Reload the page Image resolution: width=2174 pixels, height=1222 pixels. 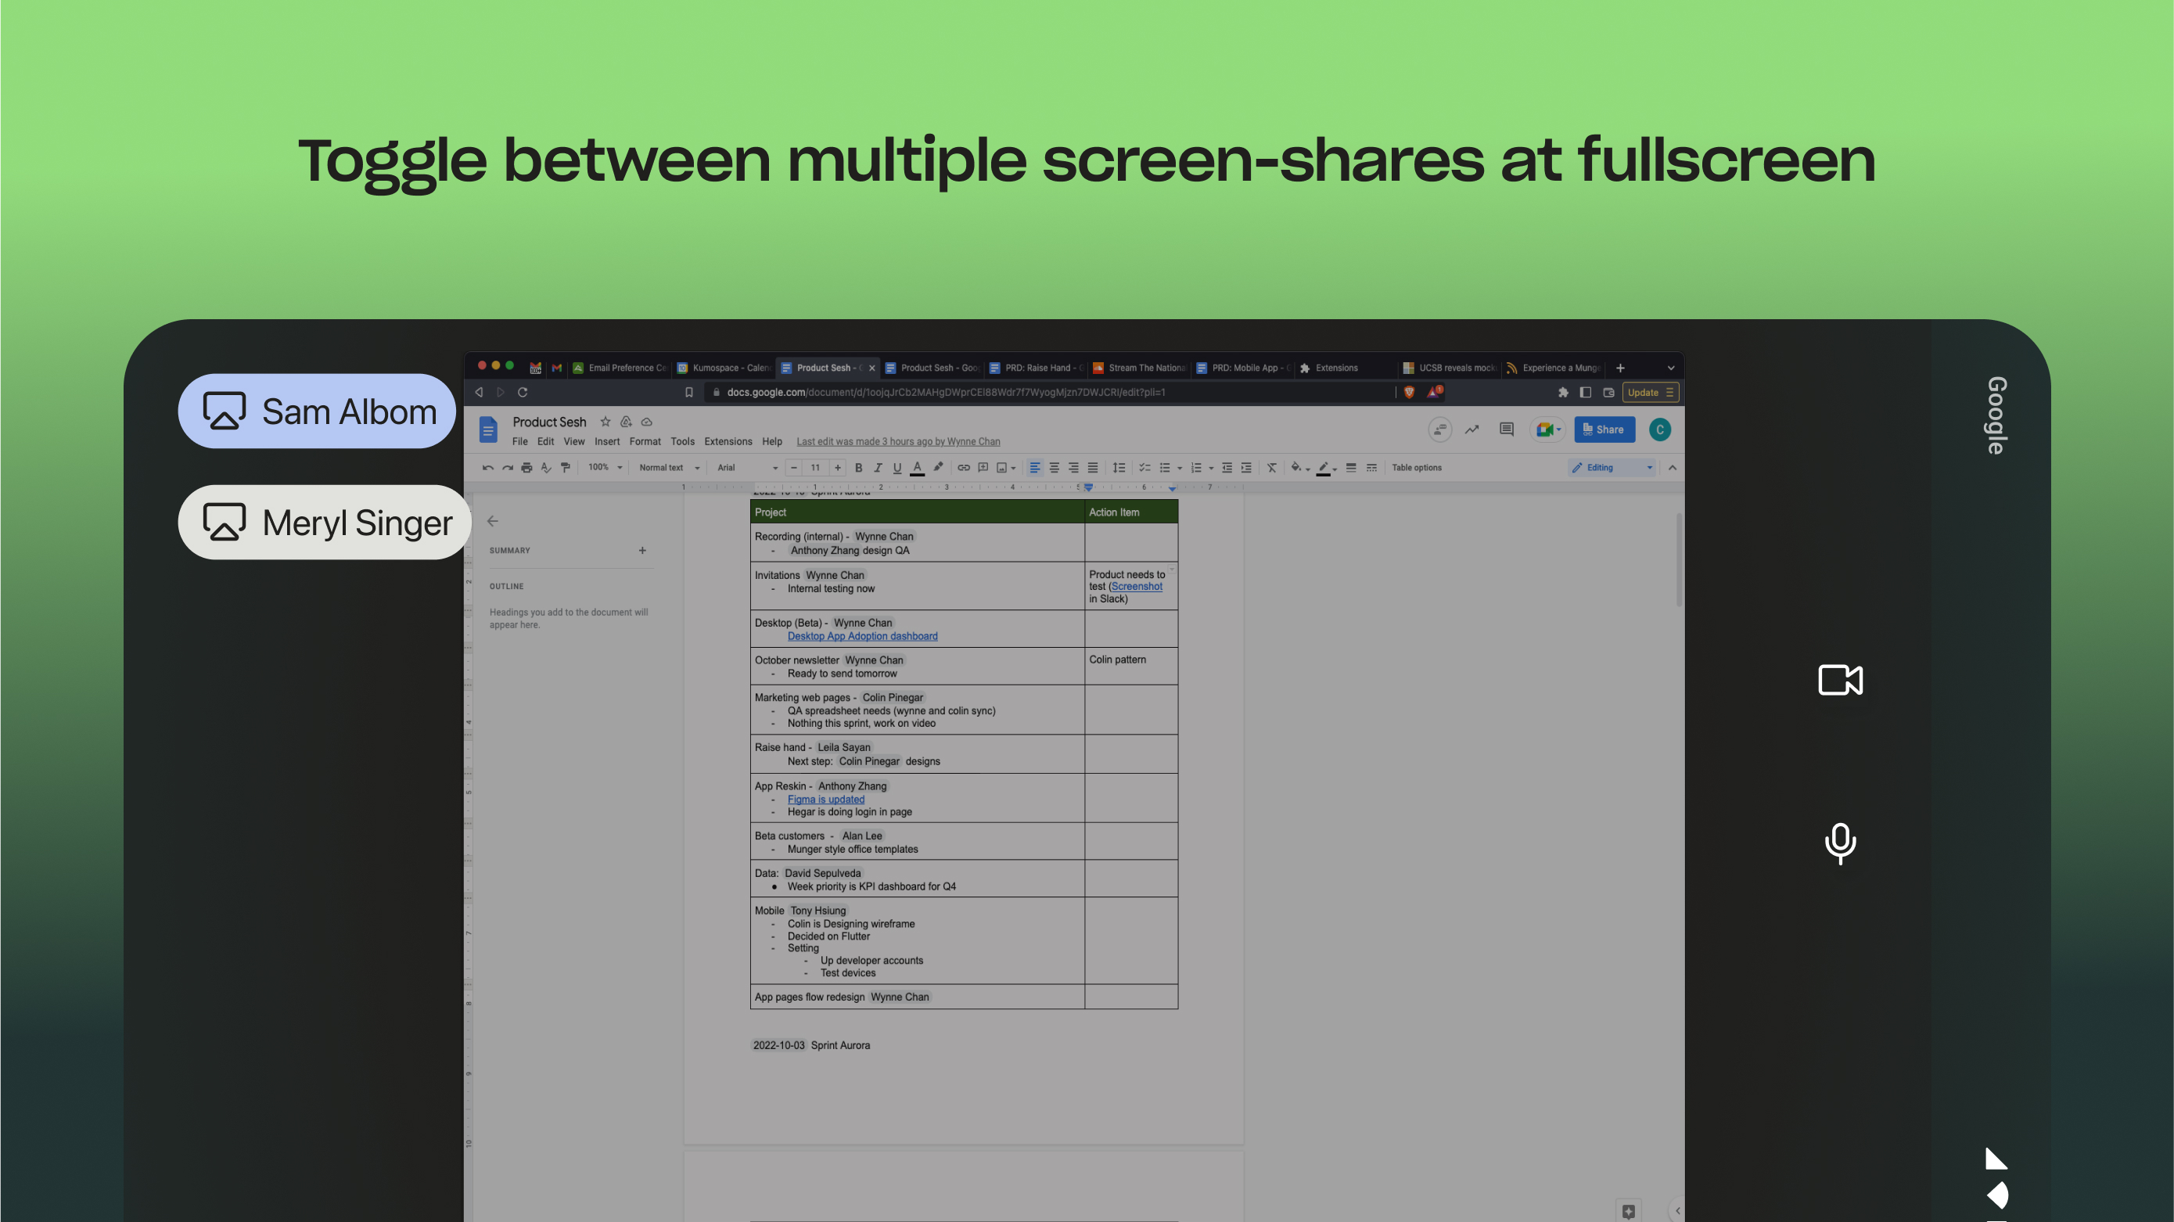tap(523, 393)
